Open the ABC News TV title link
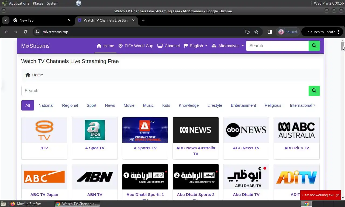The image size is (345, 207). (246, 148)
